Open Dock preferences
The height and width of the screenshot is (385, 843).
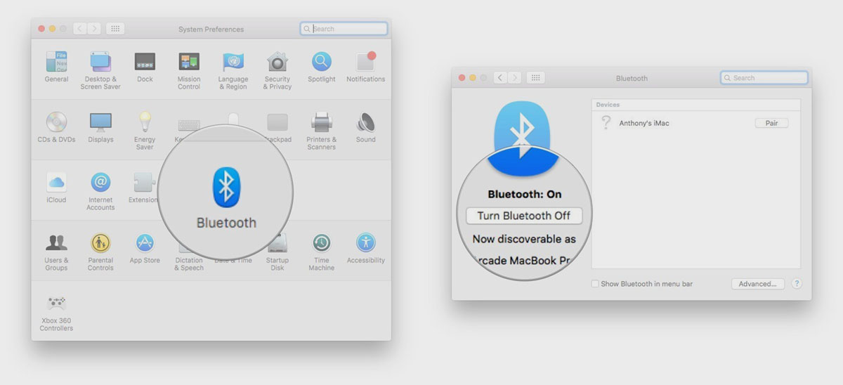(x=145, y=67)
